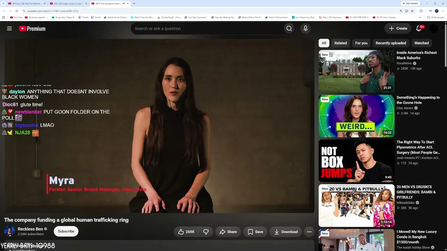The height and width of the screenshot is (251, 447).
Task: Select the 'Recently uploaded' filter chip
Action: point(391,43)
